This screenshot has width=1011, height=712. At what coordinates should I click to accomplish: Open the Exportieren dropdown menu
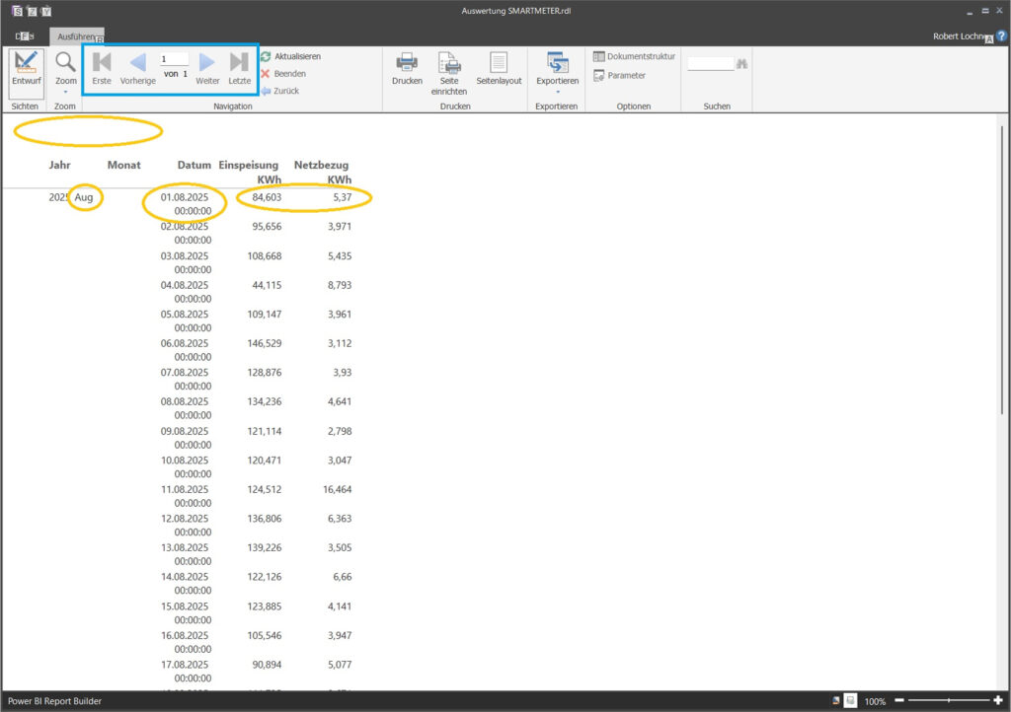[558, 71]
